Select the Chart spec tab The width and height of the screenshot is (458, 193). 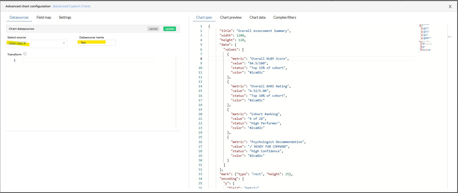(204, 17)
